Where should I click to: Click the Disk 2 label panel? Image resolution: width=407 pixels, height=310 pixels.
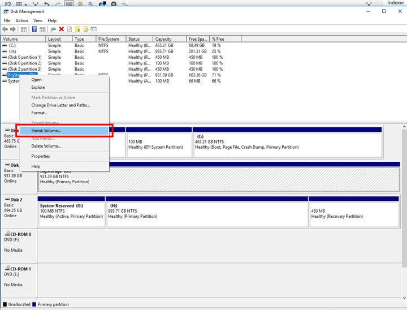(x=19, y=211)
